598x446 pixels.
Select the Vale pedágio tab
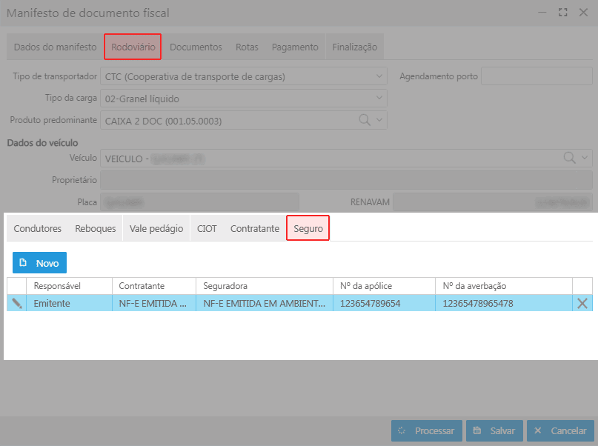156,229
